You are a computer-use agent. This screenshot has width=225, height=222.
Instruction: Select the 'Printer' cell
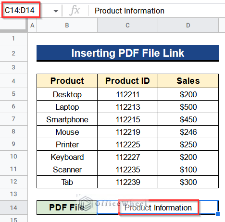(x=67, y=144)
